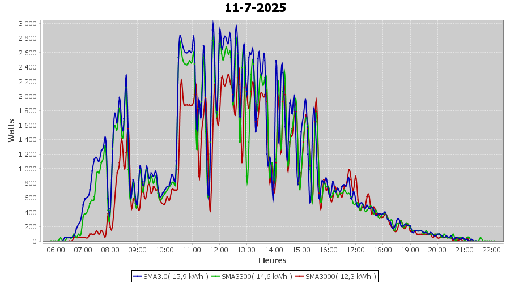Click the 21:00 time axis tick label

click(464, 250)
